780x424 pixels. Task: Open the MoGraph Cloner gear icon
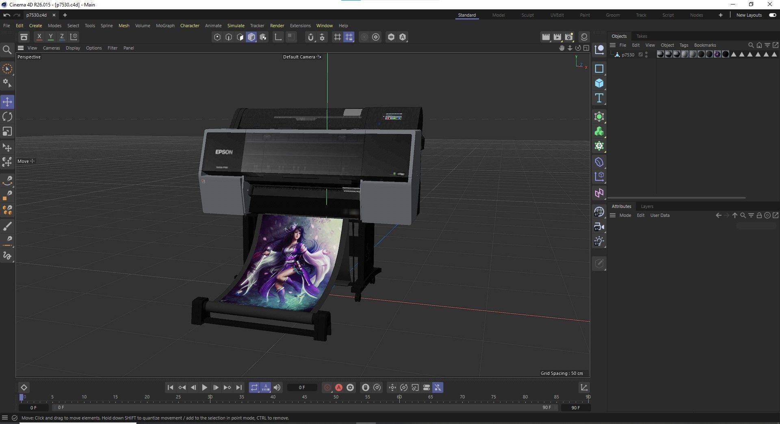tap(599, 146)
